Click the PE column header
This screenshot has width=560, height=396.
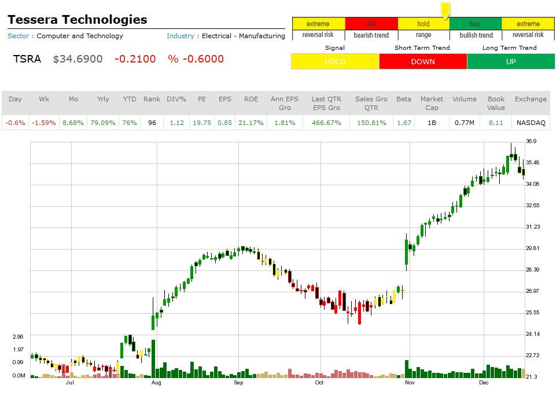click(x=202, y=99)
